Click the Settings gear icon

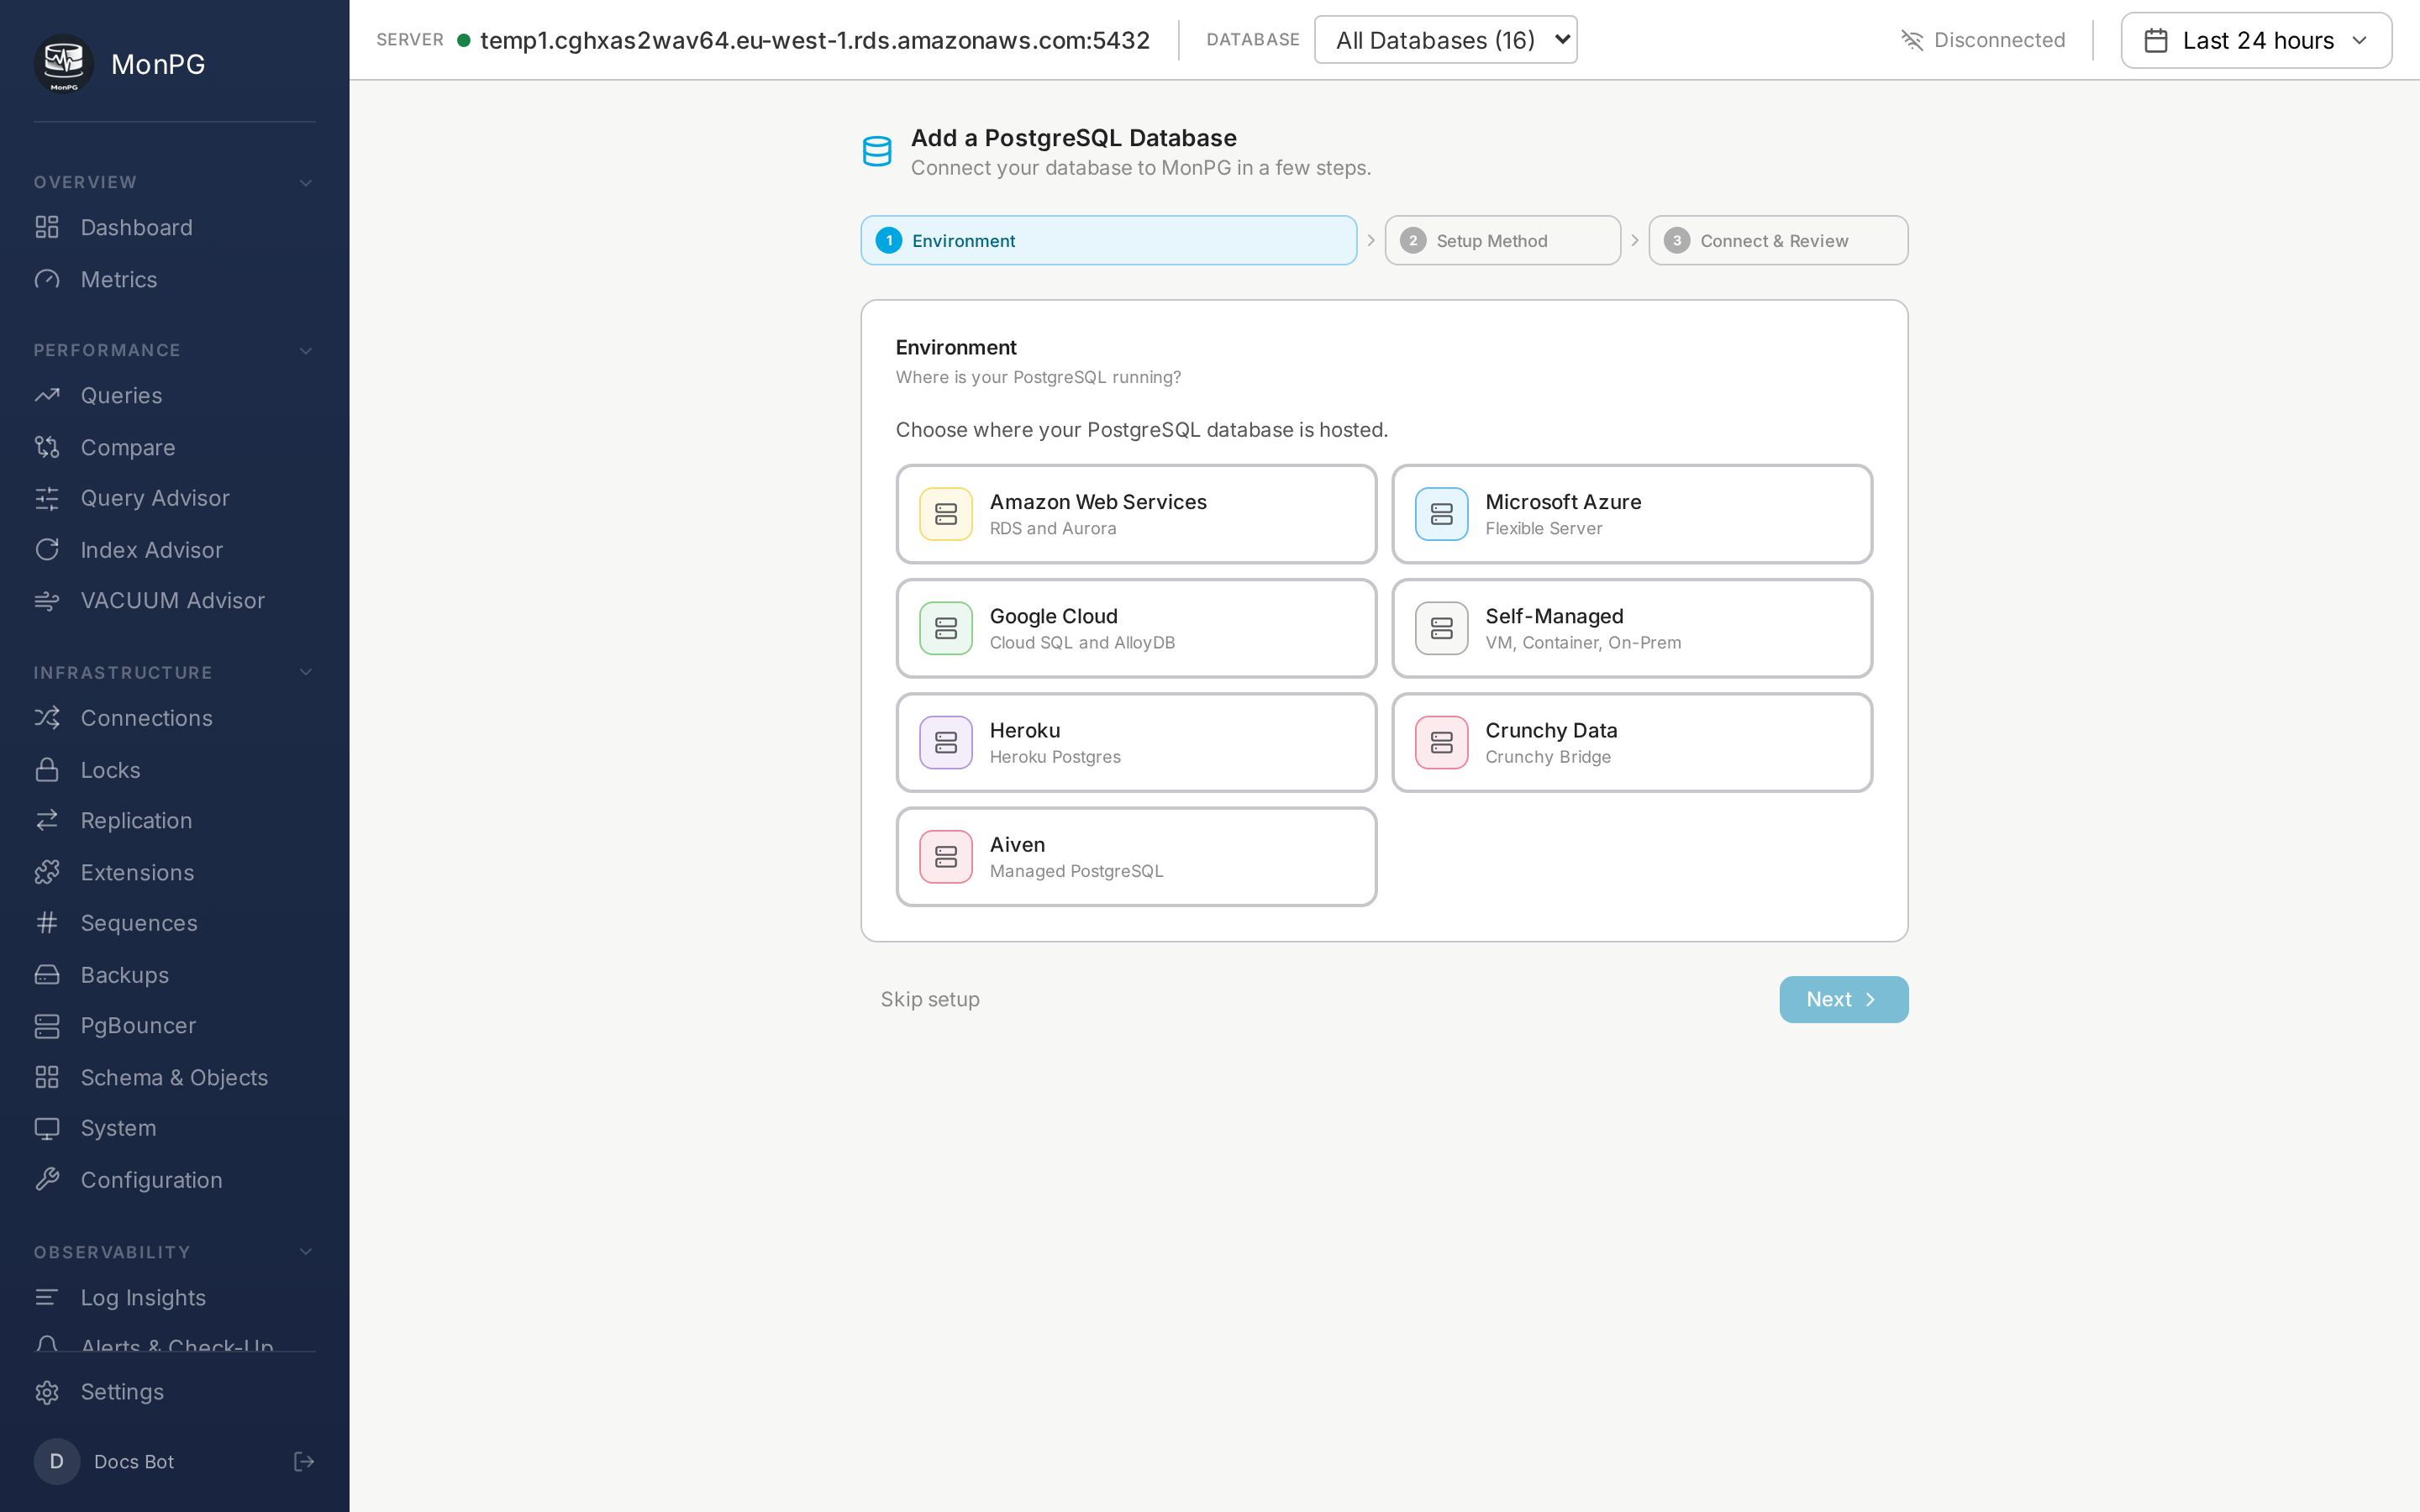(x=47, y=1392)
